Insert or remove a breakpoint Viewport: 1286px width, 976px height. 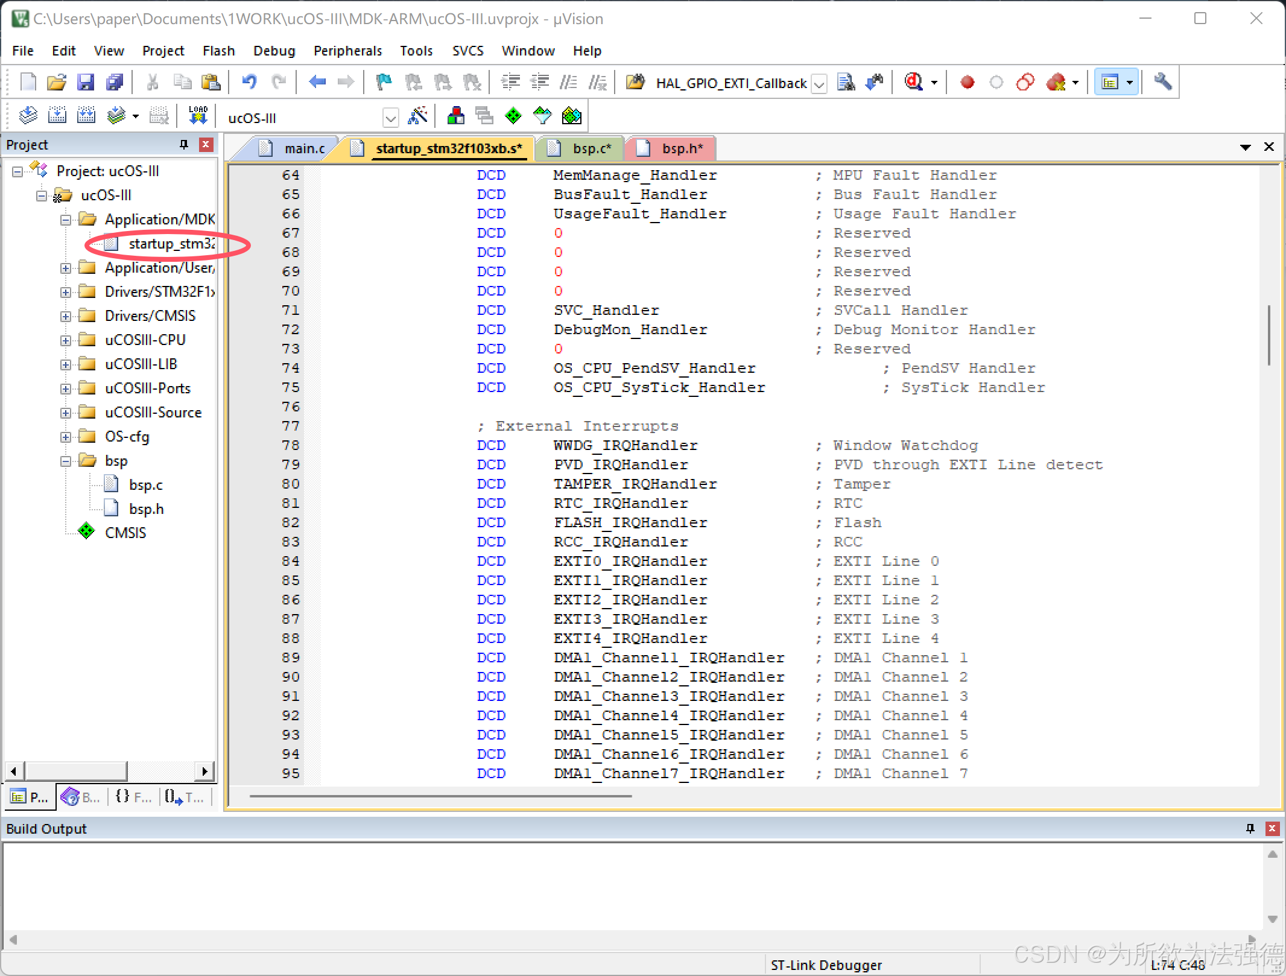click(x=967, y=82)
